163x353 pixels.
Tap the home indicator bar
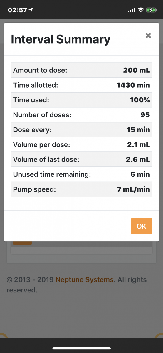pos(81,348)
